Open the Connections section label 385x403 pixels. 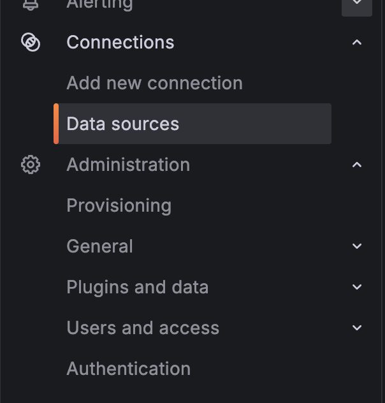coord(120,42)
